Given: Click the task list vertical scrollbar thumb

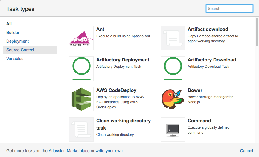Looking at the screenshot, I should (257, 32).
